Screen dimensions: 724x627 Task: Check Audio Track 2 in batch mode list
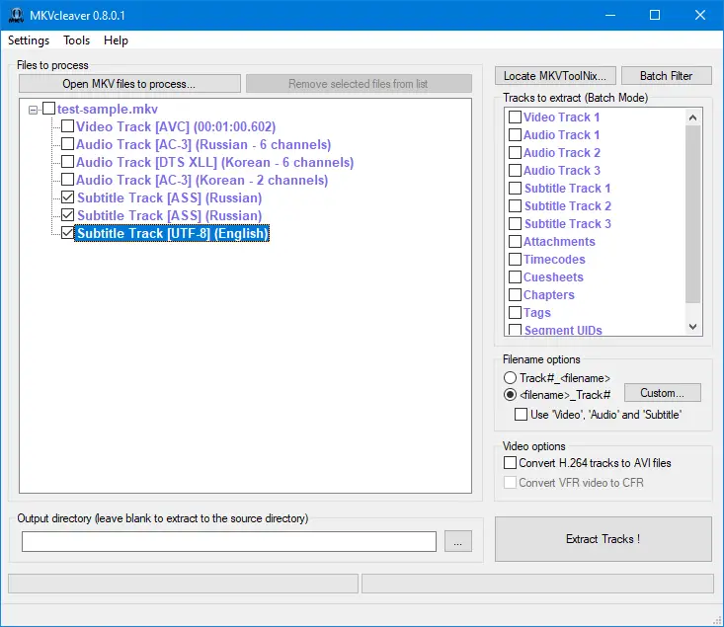pos(515,152)
